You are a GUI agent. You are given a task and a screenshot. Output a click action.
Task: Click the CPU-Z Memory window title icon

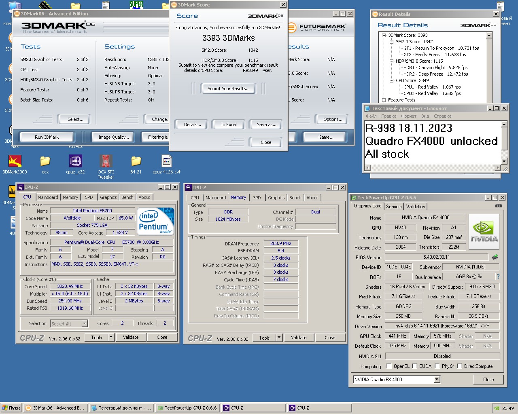[189, 188]
